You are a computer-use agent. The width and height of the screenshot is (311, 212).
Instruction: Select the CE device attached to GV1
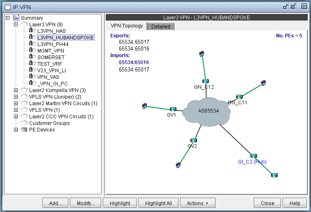point(144,106)
